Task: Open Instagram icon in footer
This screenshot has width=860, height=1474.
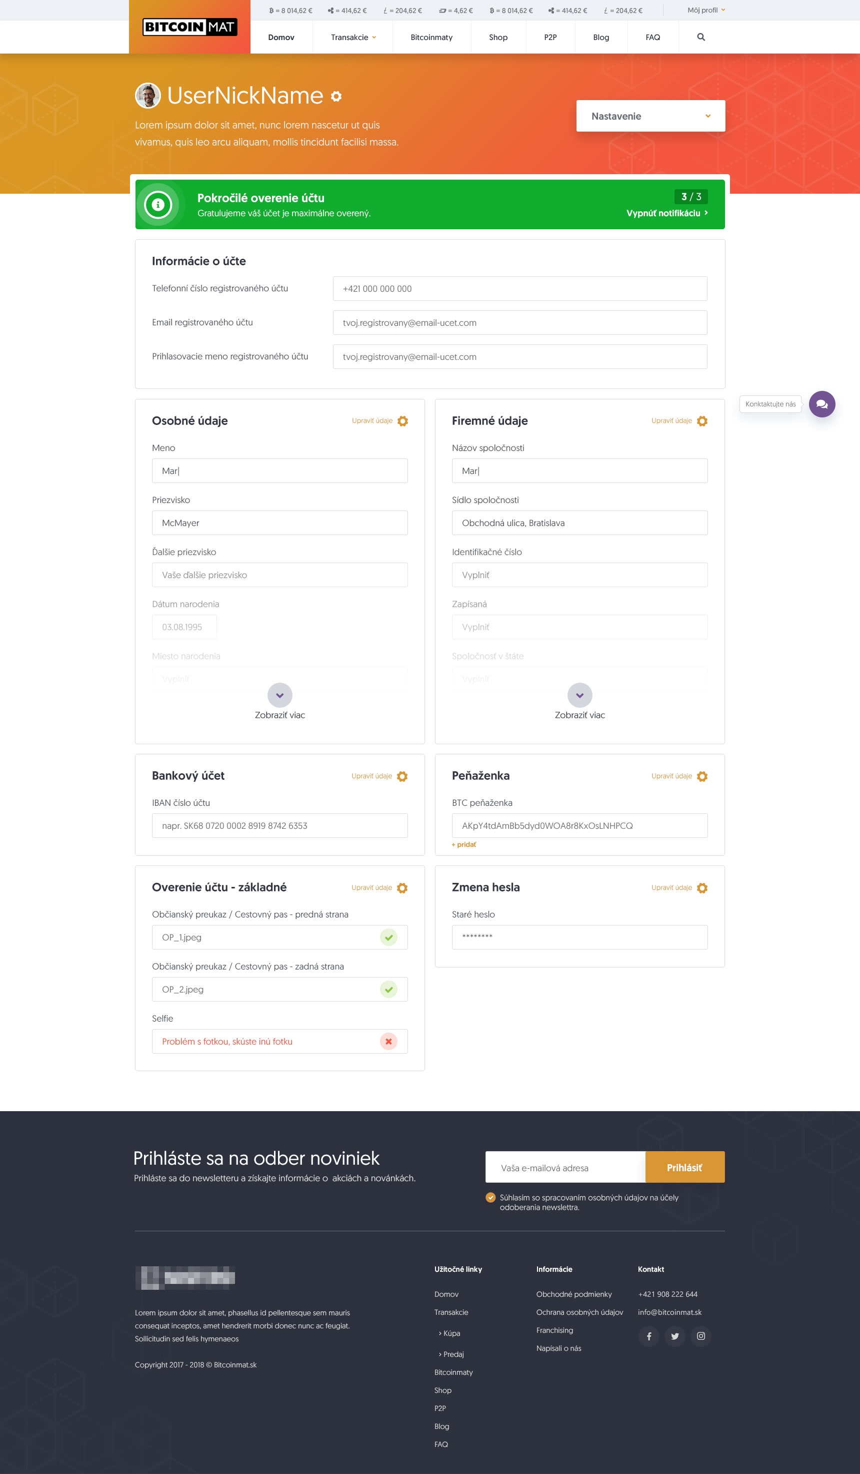Action: click(701, 1336)
